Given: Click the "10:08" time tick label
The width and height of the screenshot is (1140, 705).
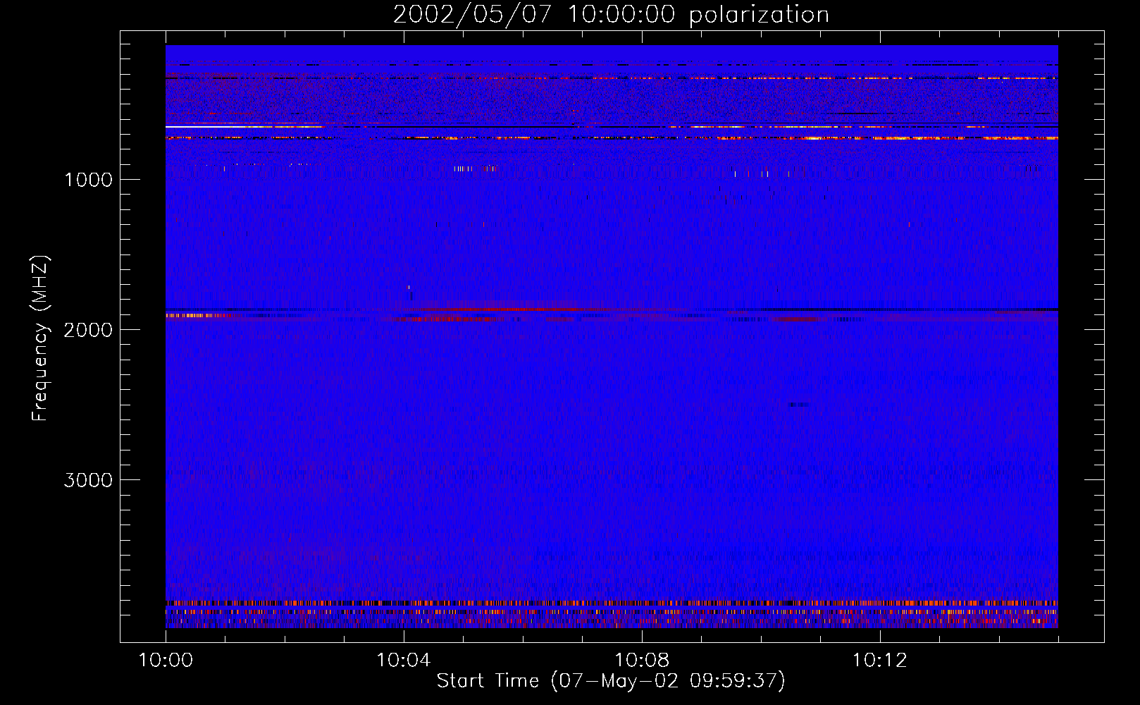Looking at the screenshot, I should [642, 660].
